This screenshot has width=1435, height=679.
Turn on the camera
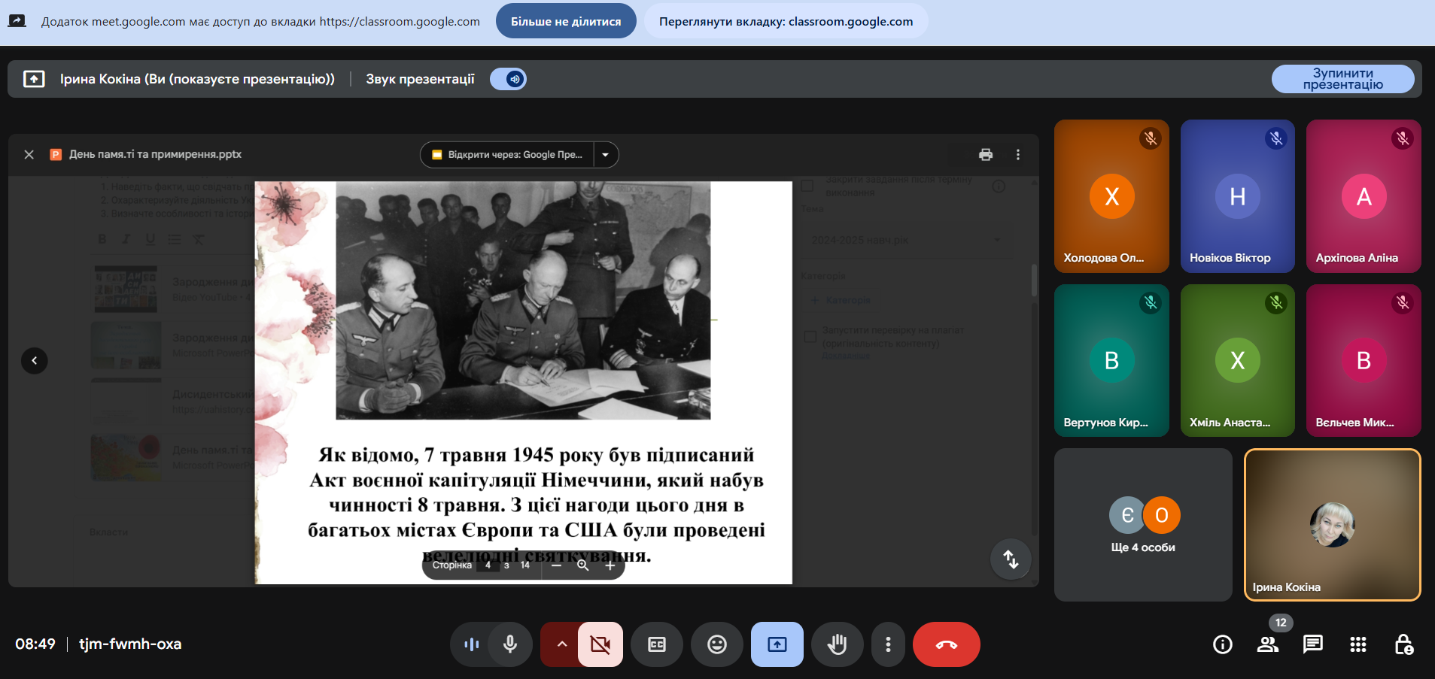(x=600, y=644)
